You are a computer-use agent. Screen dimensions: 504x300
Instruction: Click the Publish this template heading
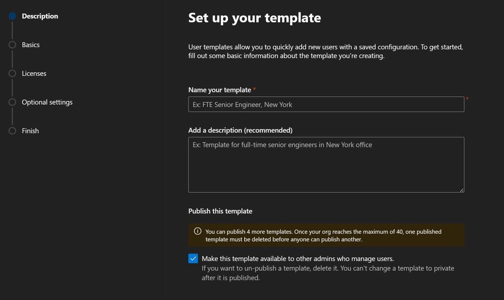click(220, 211)
